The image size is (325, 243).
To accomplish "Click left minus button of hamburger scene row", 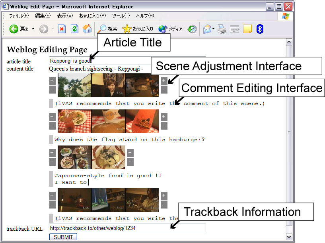I will pos(52,125).
